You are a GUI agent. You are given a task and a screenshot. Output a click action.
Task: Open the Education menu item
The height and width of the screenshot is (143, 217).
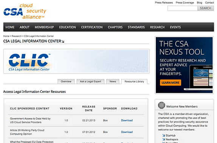[x=68, y=27]
